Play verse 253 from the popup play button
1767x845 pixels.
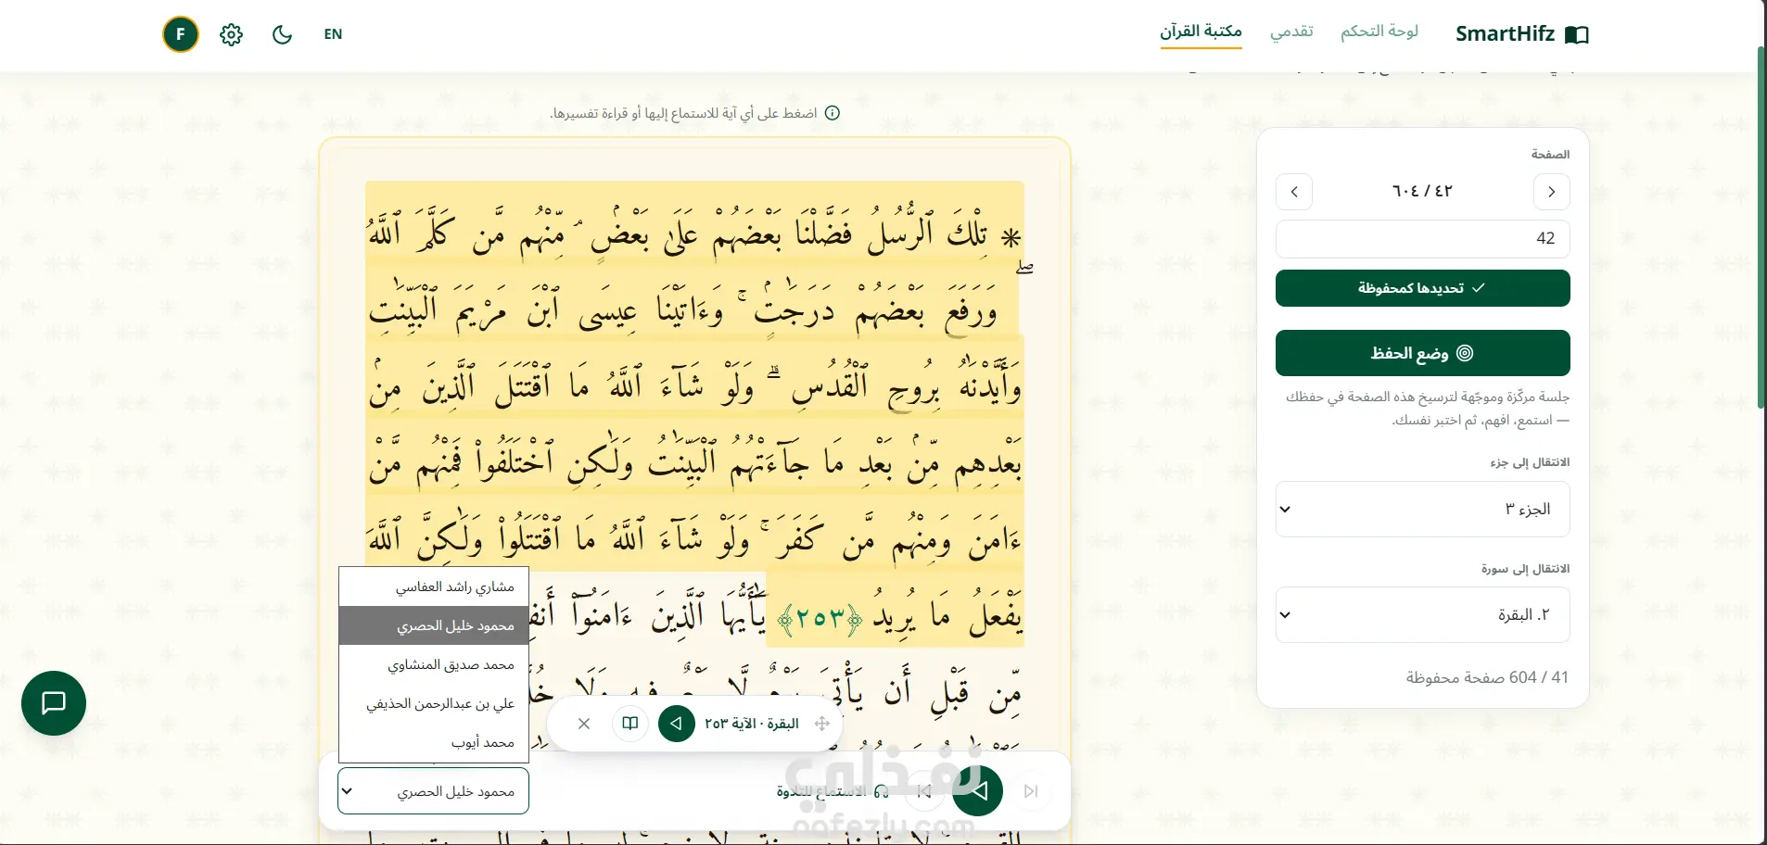pyautogui.click(x=677, y=724)
